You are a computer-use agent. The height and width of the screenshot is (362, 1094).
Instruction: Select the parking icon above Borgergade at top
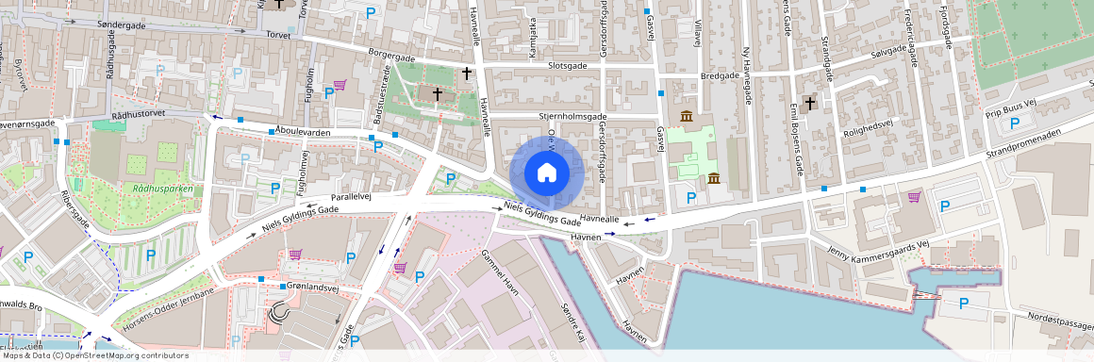[x=371, y=12]
